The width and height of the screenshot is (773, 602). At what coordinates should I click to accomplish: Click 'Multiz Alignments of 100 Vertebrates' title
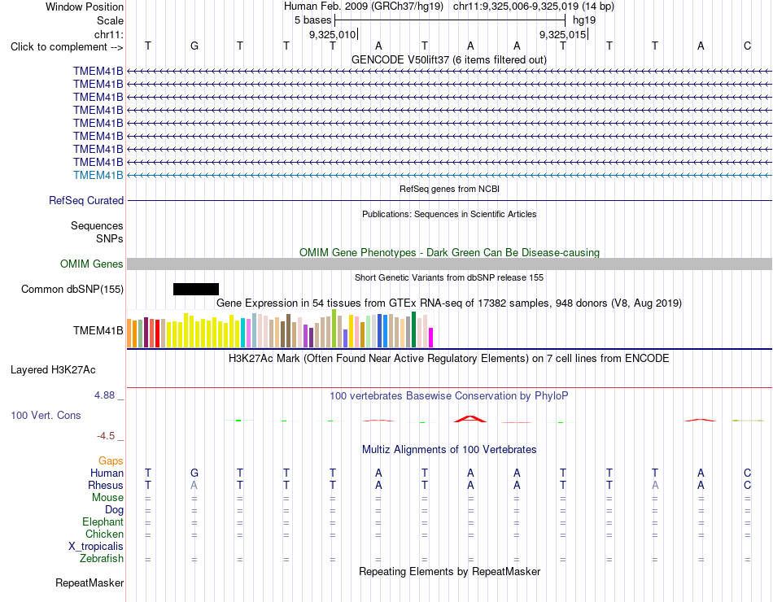[449, 449]
